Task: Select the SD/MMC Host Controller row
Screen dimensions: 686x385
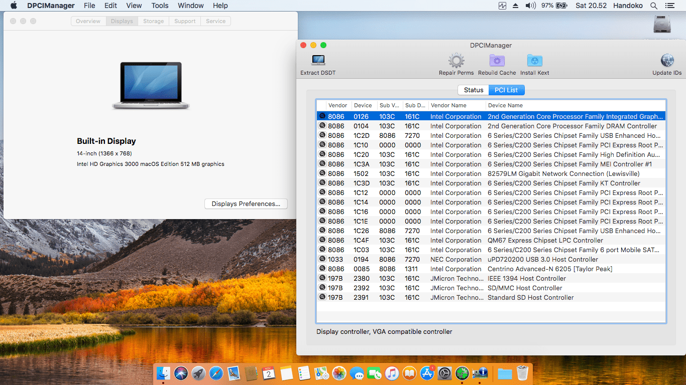Action: pos(491,288)
